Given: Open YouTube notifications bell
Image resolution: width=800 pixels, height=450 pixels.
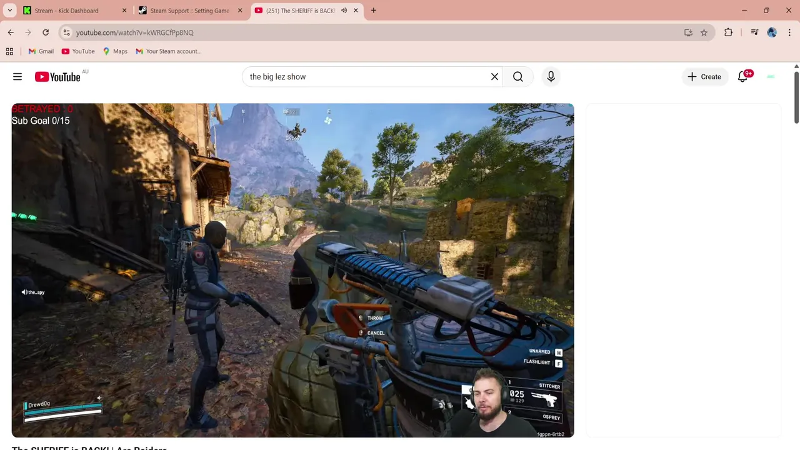Looking at the screenshot, I should [742, 77].
